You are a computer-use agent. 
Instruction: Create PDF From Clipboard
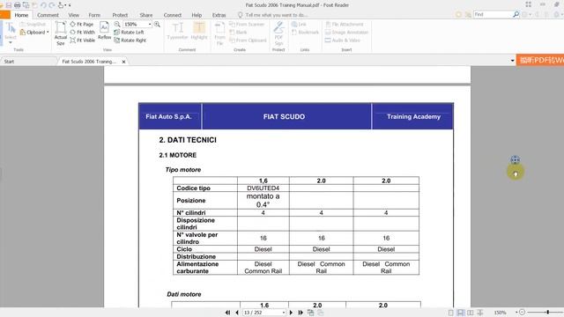[x=248, y=41]
